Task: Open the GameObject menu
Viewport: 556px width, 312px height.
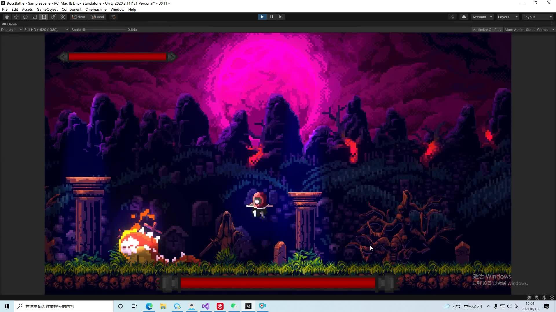Action: coord(47,9)
